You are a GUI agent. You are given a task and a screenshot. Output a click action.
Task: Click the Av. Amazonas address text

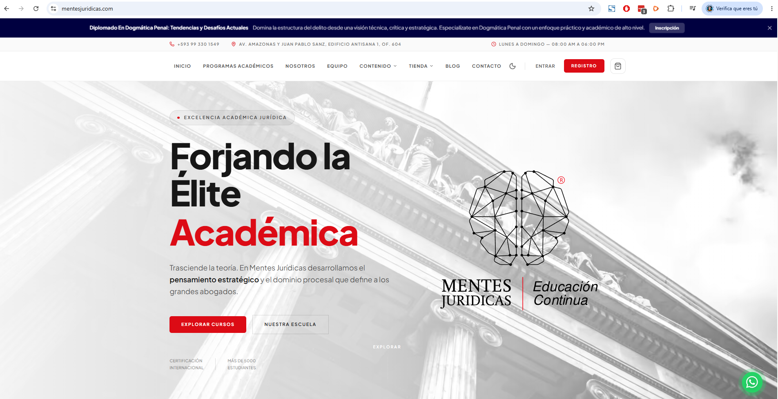320,44
